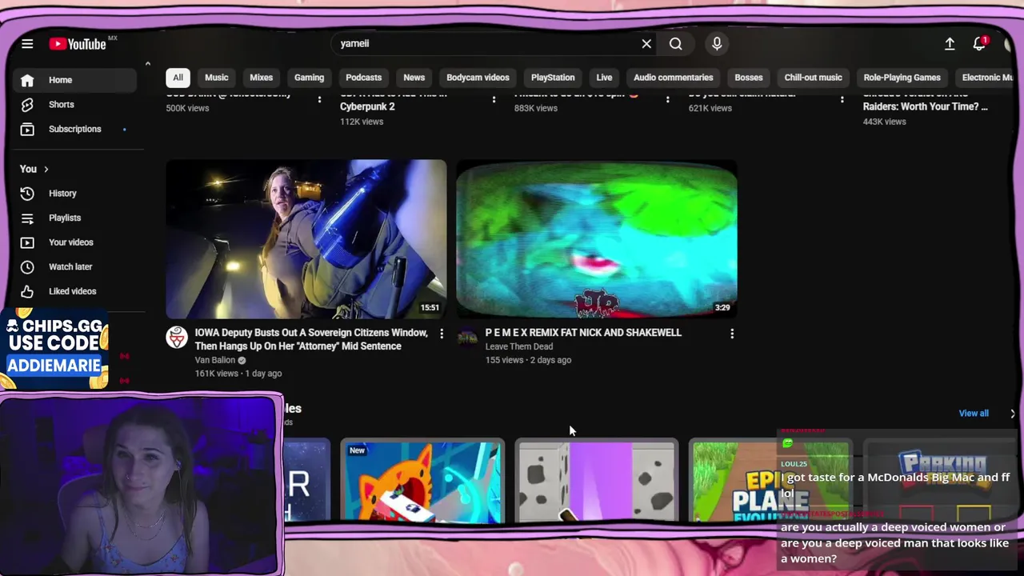
Task: Click the Van Balion channel avatar
Action: pos(177,337)
